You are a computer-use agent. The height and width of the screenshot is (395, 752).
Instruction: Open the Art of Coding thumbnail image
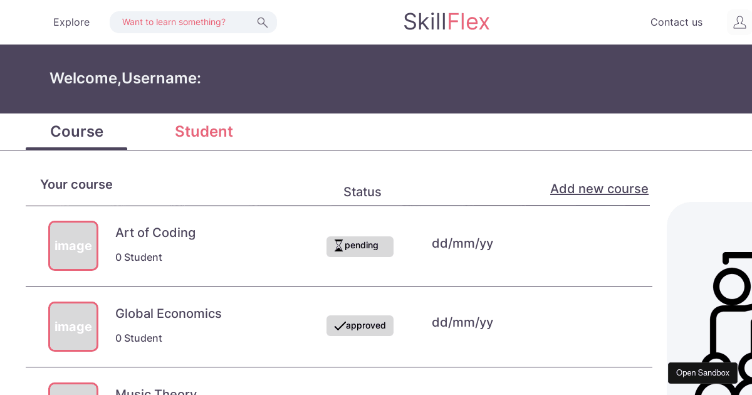tap(73, 246)
